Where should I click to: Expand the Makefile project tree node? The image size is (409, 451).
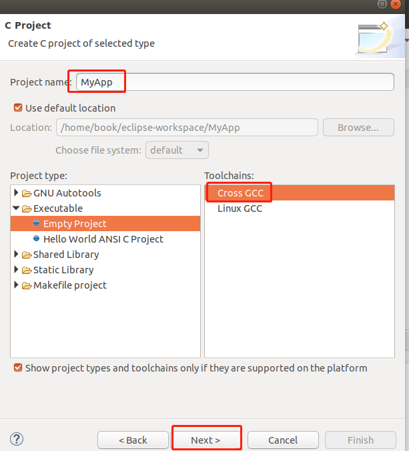tap(16, 285)
